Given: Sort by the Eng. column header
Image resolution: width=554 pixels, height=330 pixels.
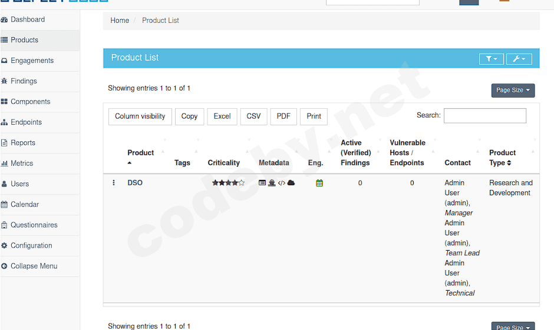Looking at the screenshot, I should [315, 162].
